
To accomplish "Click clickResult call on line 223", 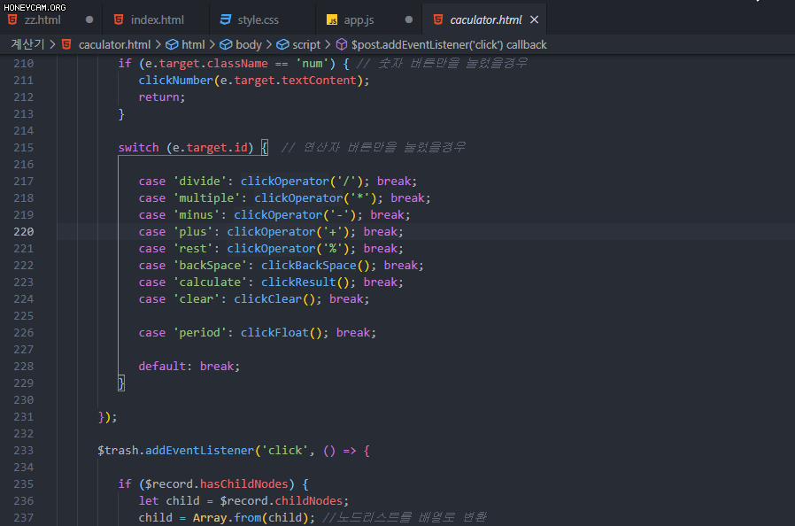I will tap(298, 282).
